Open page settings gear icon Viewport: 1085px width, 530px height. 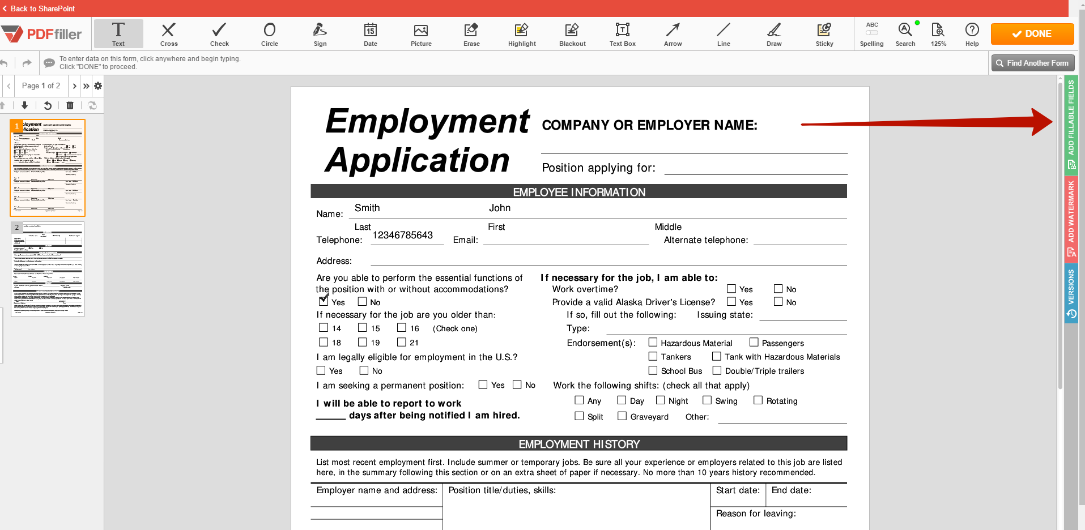[x=98, y=86]
